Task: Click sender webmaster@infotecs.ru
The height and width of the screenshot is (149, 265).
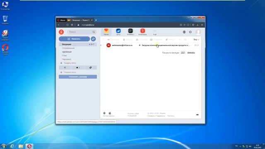Action: click(122, 45)
